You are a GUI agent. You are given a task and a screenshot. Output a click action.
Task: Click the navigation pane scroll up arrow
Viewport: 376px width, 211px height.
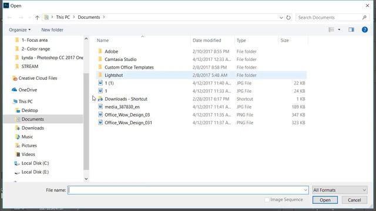(86, 39)
